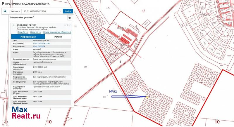This screenshot has width=234, height=127.
Task: Click the small star icon on result card
Action: (67, 25)
